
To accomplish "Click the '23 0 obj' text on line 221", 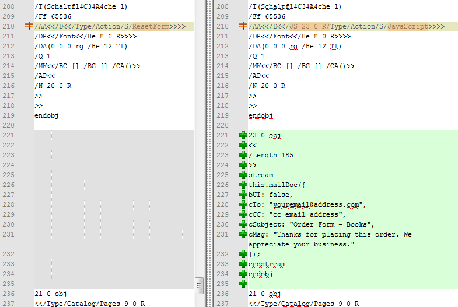I will click(x=265, y=135).
